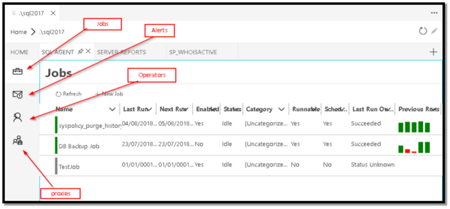
Task: Go to Home in the breadcrumb
Action: pyautogui.click(x=18, y=32)
